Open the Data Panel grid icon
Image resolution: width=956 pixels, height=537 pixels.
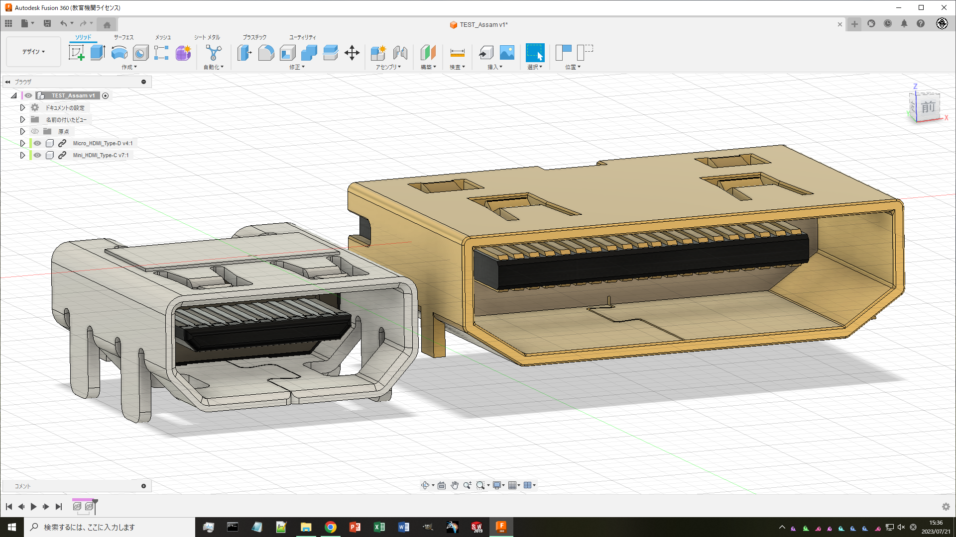click(x=8, y=23)
